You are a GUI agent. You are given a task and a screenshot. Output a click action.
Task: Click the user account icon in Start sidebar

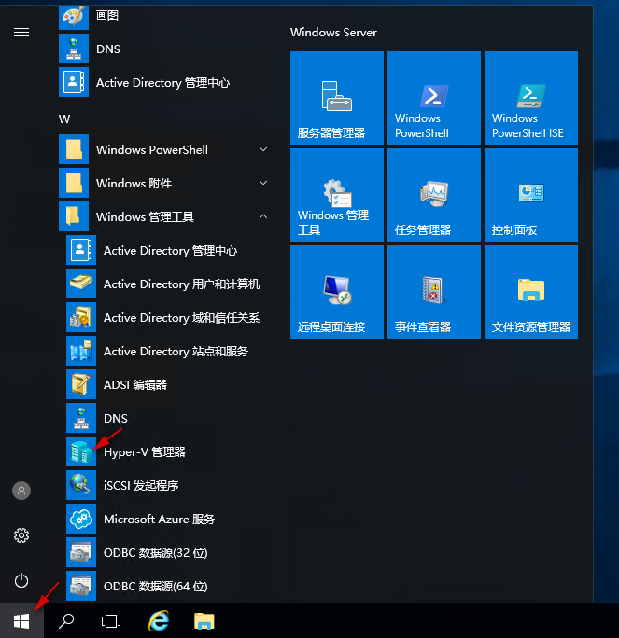(21, 491)
